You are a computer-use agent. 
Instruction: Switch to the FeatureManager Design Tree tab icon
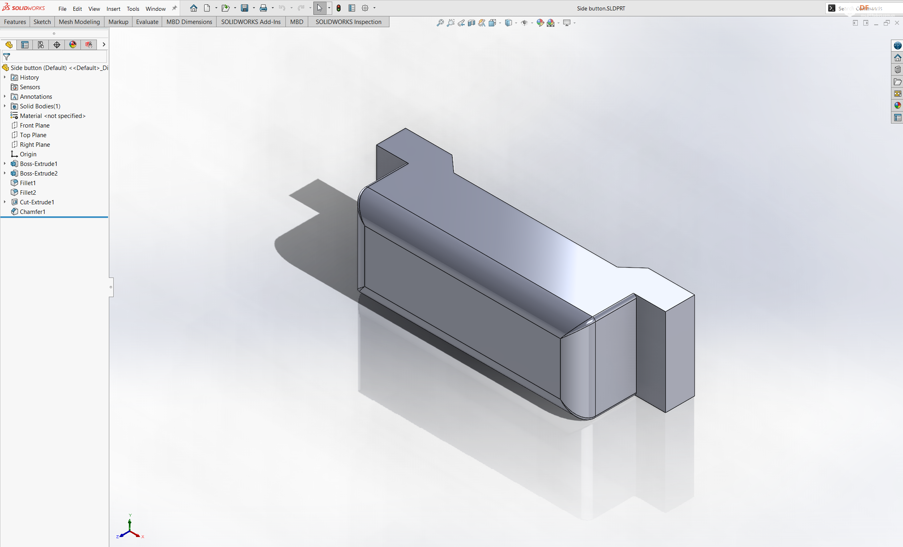9,45
